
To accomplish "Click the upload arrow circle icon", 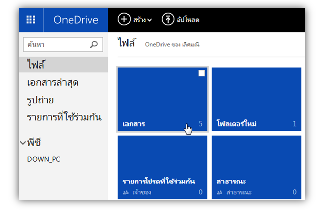I will [x=168, y=19].
